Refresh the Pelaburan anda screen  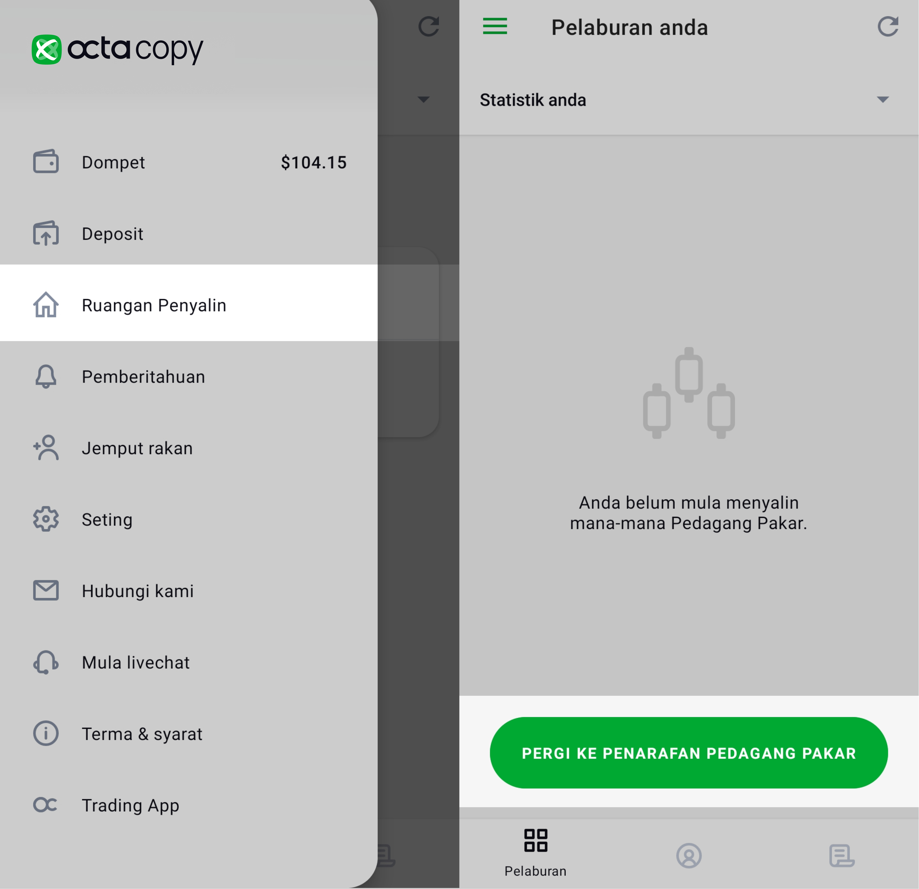(888, 26)
